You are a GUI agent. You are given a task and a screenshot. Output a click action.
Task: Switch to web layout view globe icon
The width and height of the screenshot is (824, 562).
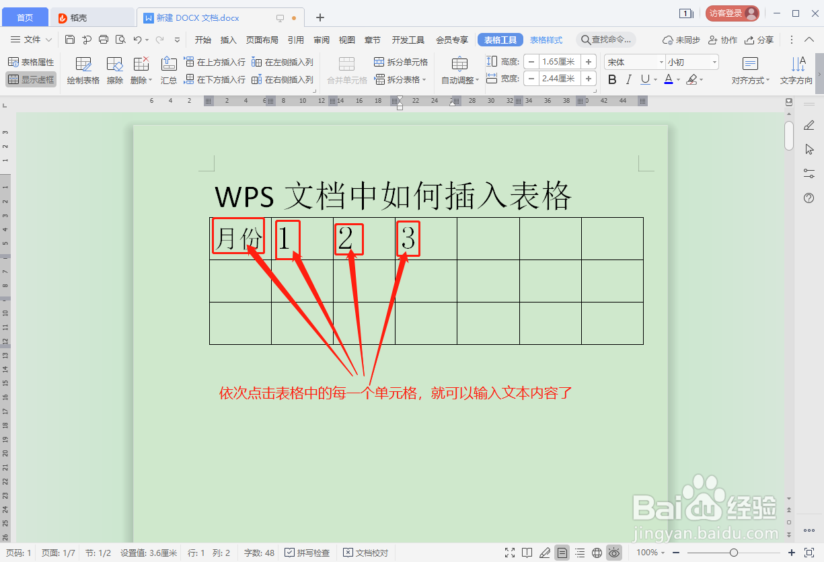(x=597, y=553)
